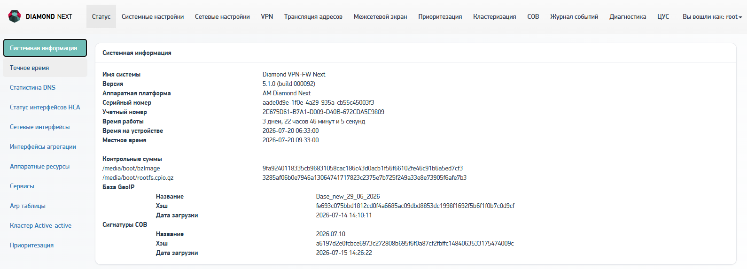This screenshot has height=269, width=747.
Task: Open Статистика DNS in sidebar
Action: click(45, 87)
